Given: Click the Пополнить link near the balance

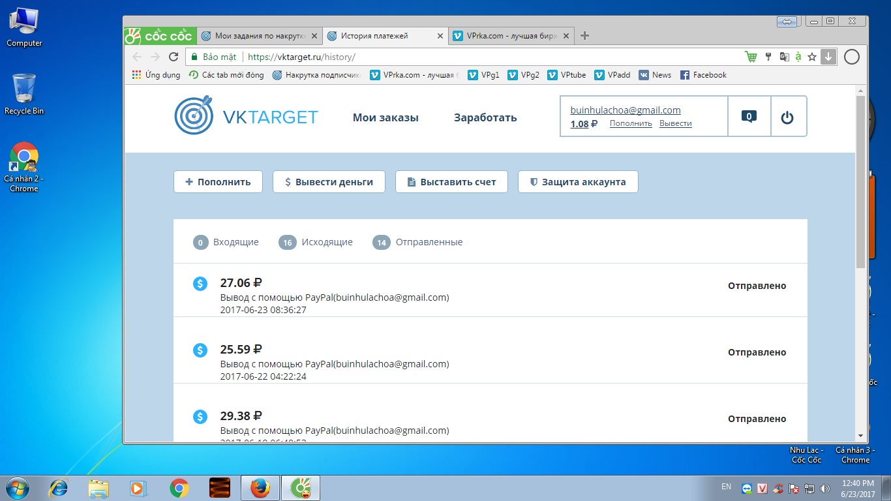Looking at the screenshot, I should pyautogui.click(x=631, y=123).
